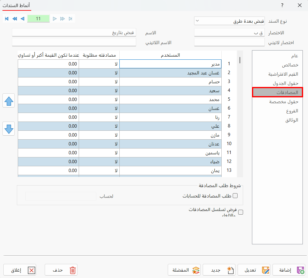Jump back several records with double-left arrow
The image size is (308, 278).
[x=15, y=19]
